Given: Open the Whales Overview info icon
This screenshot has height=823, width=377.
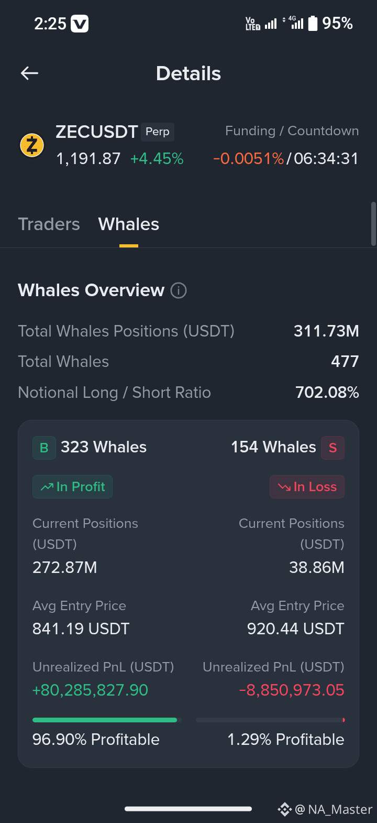Looking at the screenshot, I should point(179,290).
